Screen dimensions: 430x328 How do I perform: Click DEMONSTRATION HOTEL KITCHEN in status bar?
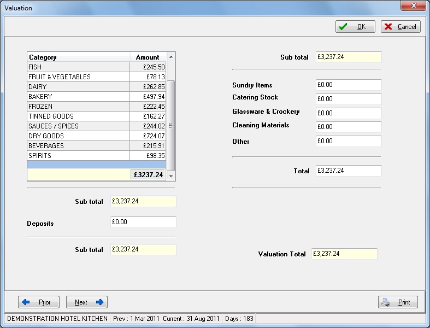pos(57,318)
